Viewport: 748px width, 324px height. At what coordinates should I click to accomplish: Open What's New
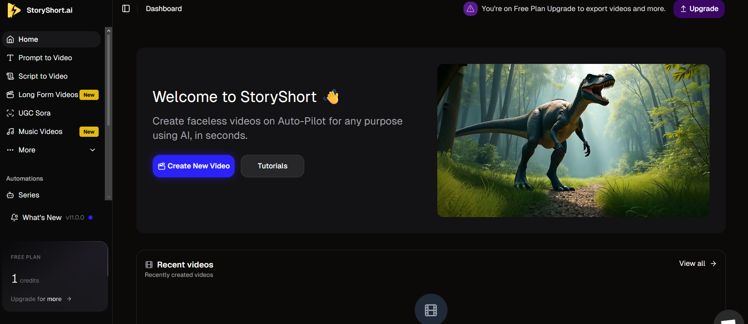(x=51, y=218)
